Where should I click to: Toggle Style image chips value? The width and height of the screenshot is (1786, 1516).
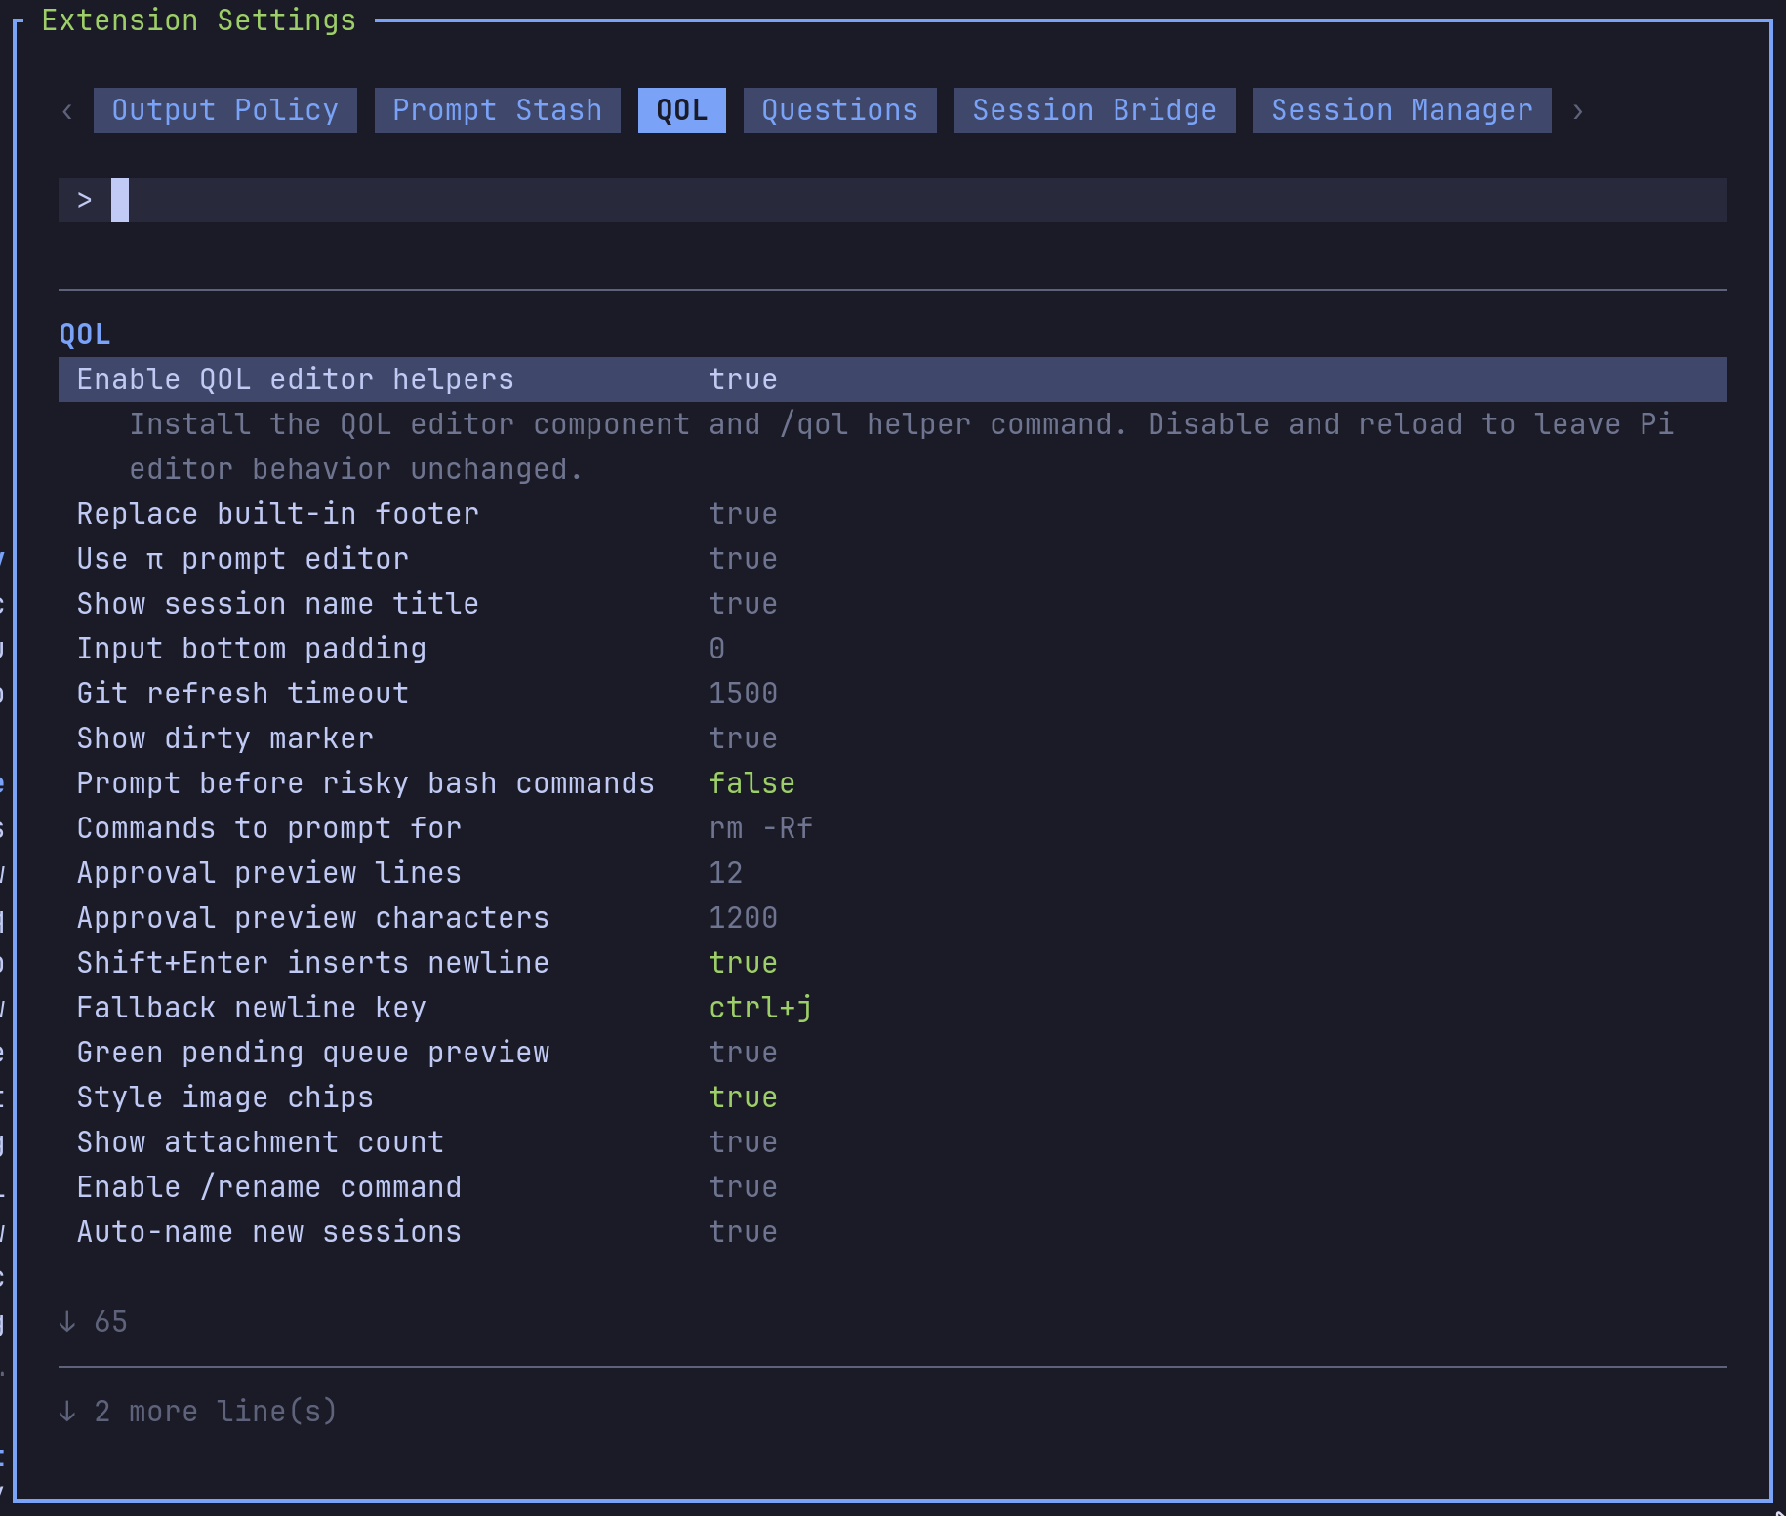[x=743, y=1097]
